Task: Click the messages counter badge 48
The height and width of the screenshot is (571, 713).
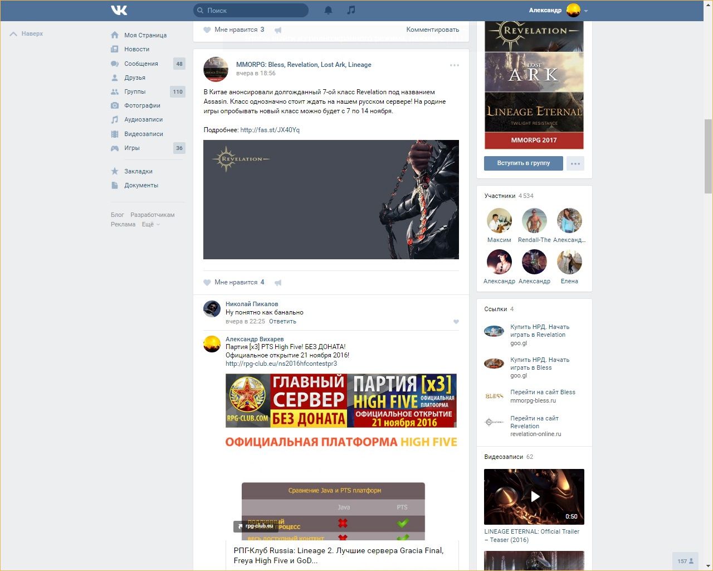Action: coord(179,64)
